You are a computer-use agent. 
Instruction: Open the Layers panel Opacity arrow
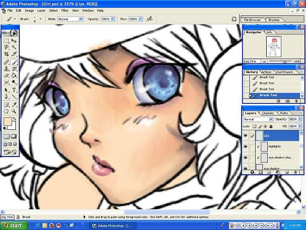point(300,119)
